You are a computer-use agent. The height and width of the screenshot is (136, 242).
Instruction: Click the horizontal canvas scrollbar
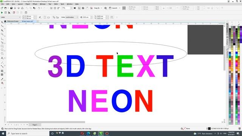coord(47,122)
